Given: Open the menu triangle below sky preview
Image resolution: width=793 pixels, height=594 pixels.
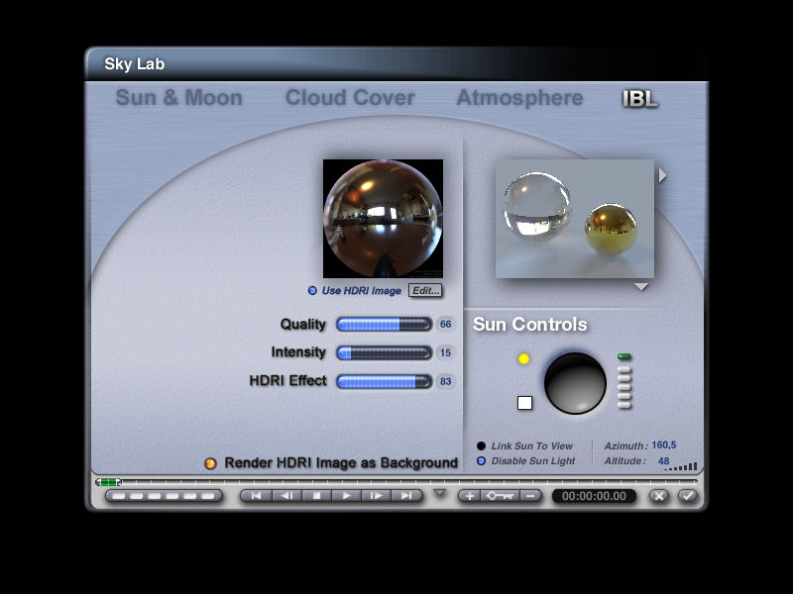Looking at the screenshot, I should [x=641, y=287].
